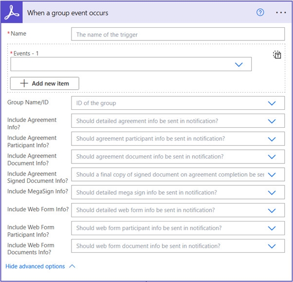Open the Events - 1 dropdown
This screenshot has height=282, width=293.
238,64
